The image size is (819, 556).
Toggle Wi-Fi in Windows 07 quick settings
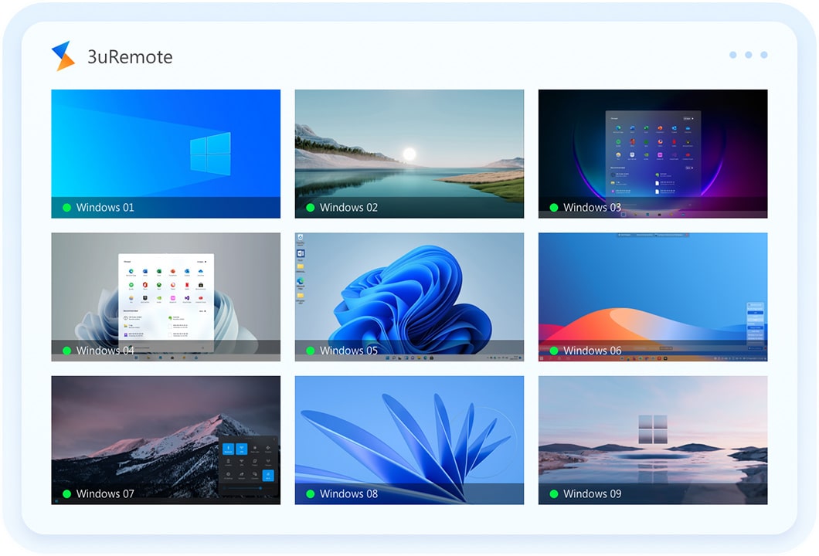tap(242, 449)
